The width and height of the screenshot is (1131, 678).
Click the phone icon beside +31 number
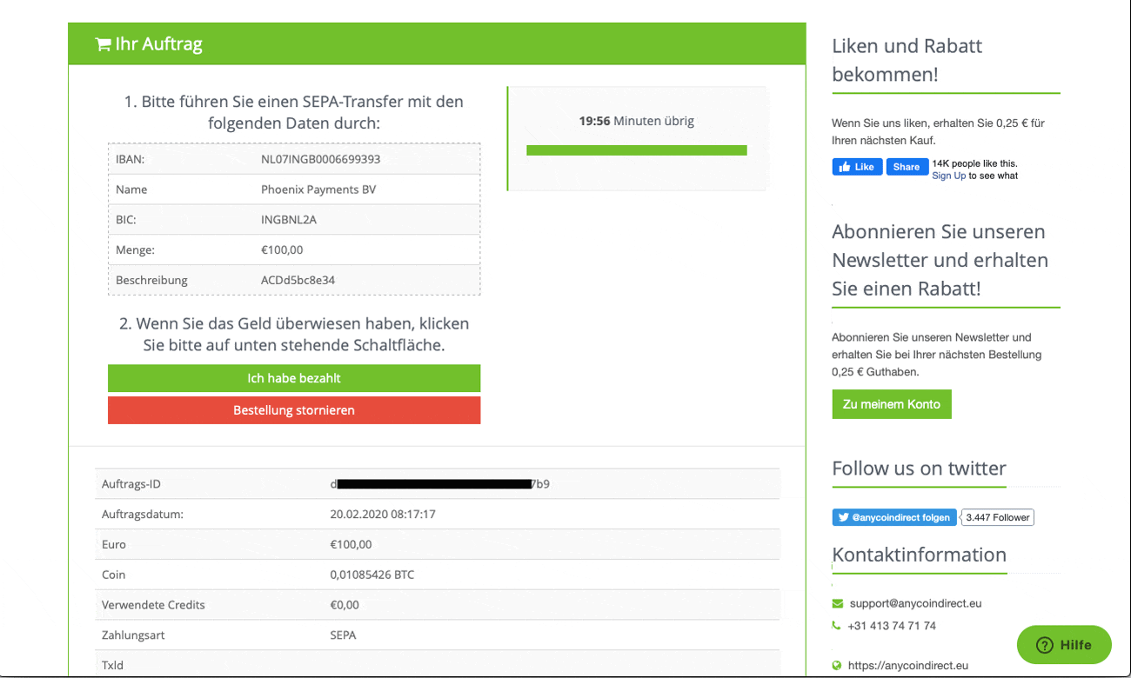(x=837, y=626)
